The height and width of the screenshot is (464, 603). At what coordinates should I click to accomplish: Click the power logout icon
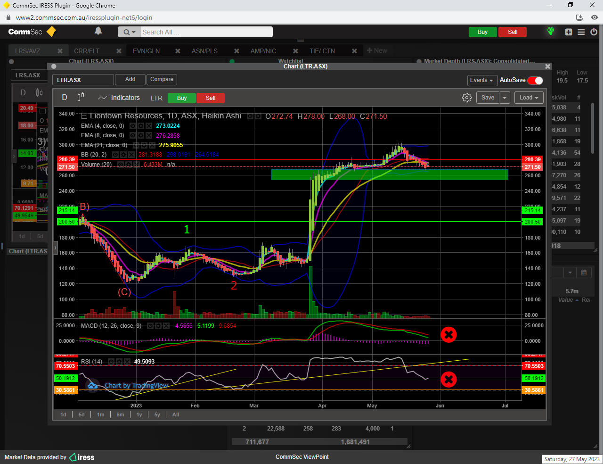coord(594,32)
